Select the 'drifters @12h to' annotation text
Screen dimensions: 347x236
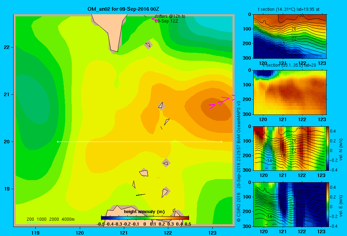coord(170,16)
